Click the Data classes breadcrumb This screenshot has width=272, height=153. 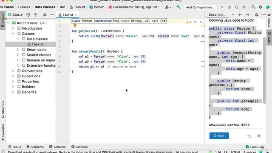[45, 7]
